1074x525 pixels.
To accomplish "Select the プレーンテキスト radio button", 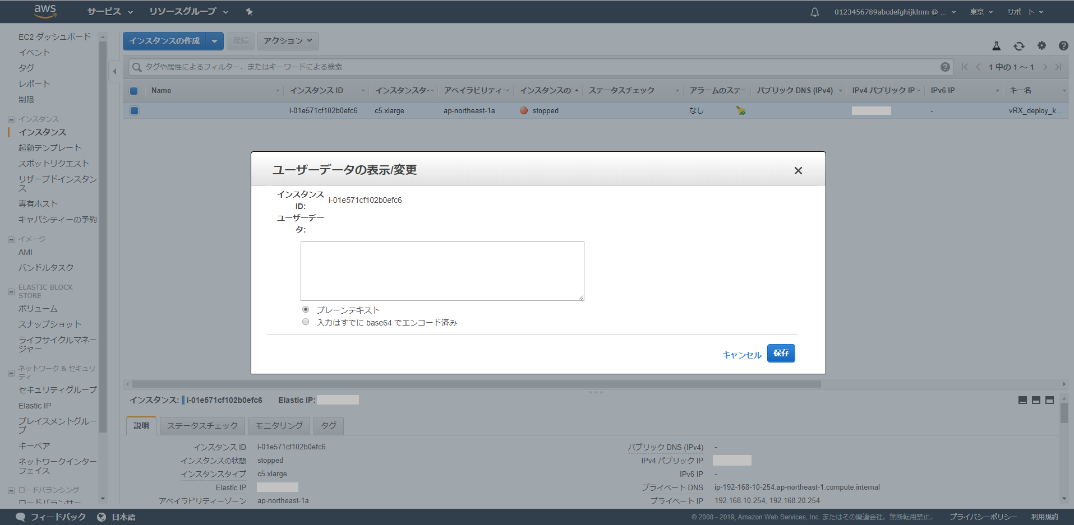I will point(306,309).
